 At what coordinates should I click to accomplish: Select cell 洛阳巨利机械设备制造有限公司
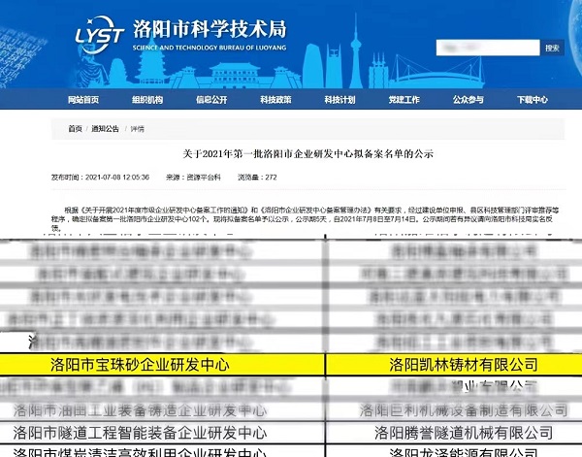coord(454,410)
